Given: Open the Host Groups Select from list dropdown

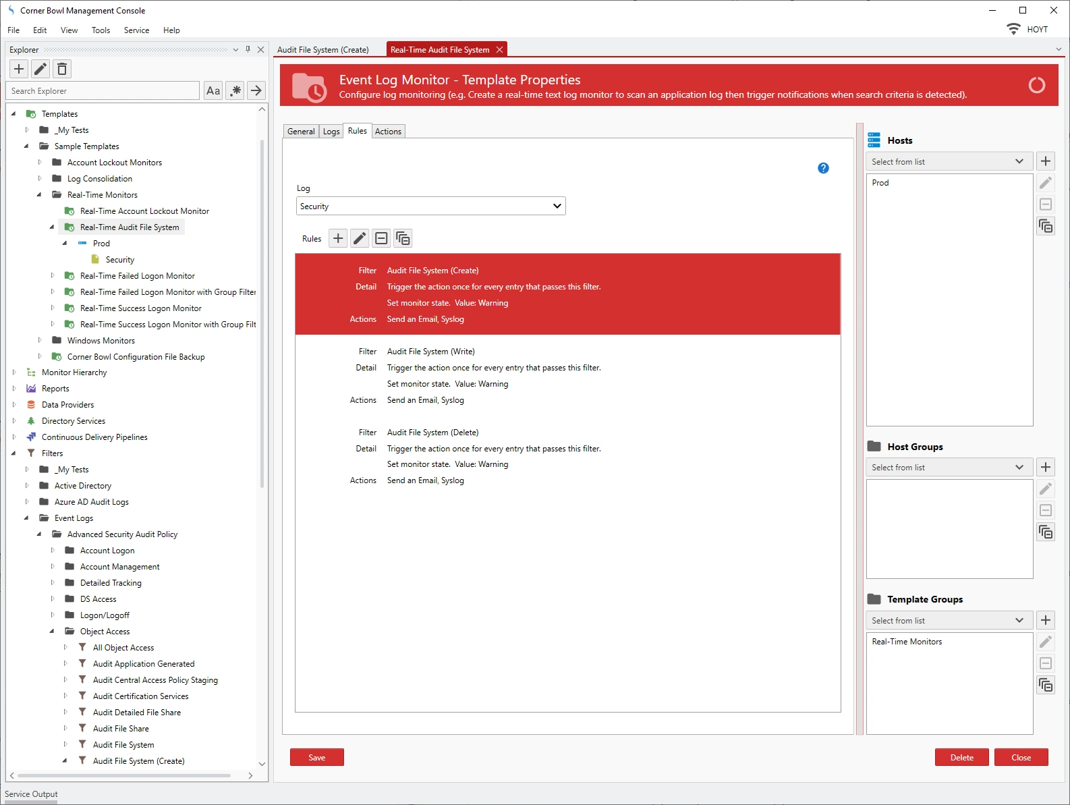Looking at the screenshot, I should [948, 467].
